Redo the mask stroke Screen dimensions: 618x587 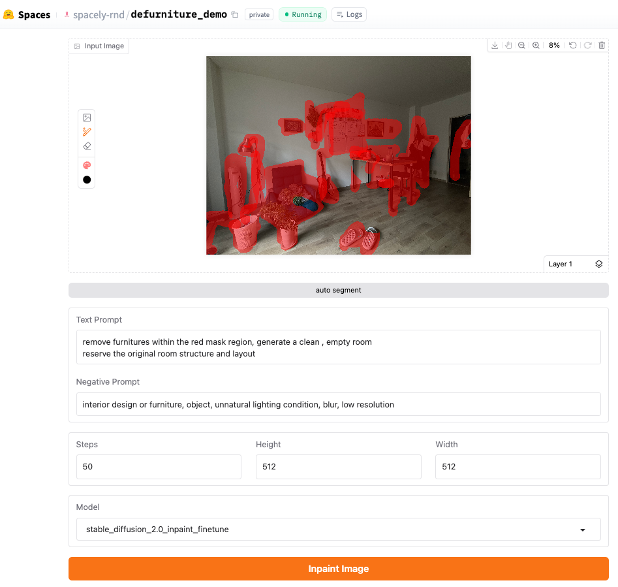(587, 45)
